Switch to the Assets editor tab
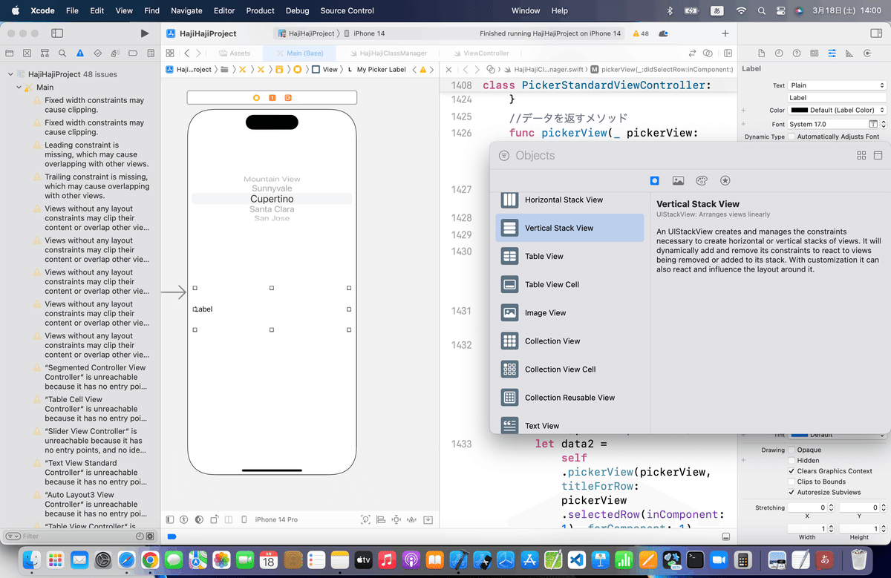 tap(235, 53)
